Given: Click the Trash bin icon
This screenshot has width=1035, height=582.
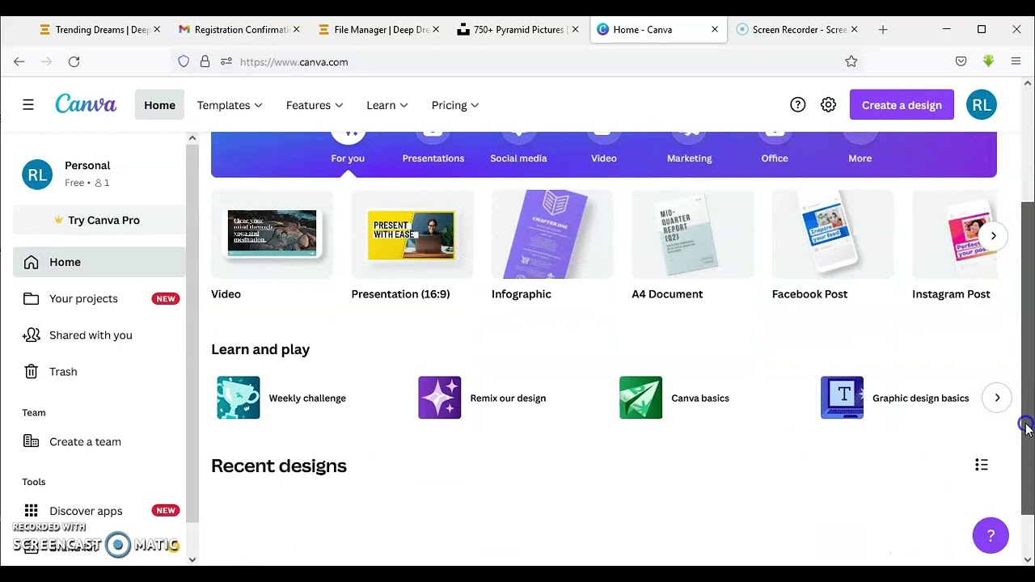Looking at the screenshot, I should click(x=31, y=371).
